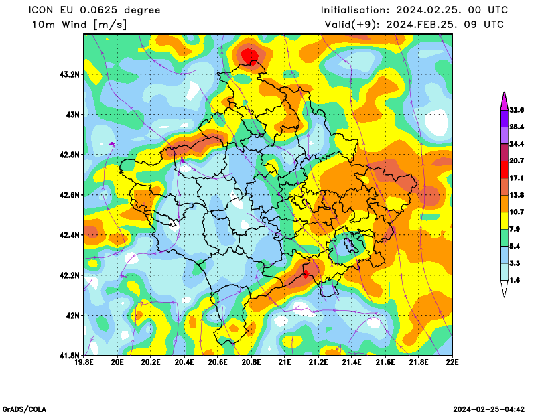This screenshot has height=414, width=536.
Task: Click the 2024-02-25-04:42 timestamp
Action: click(489, 409)
